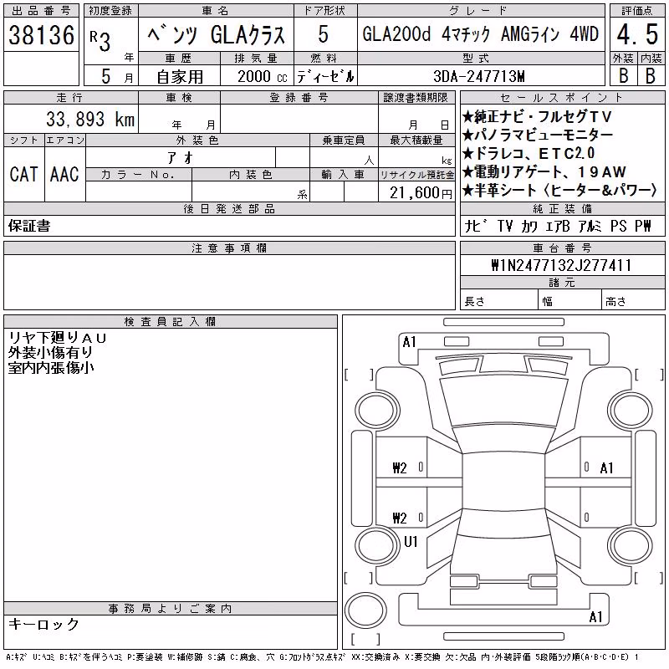
Task: Select the shift type CAT
Action: [24, 174]
